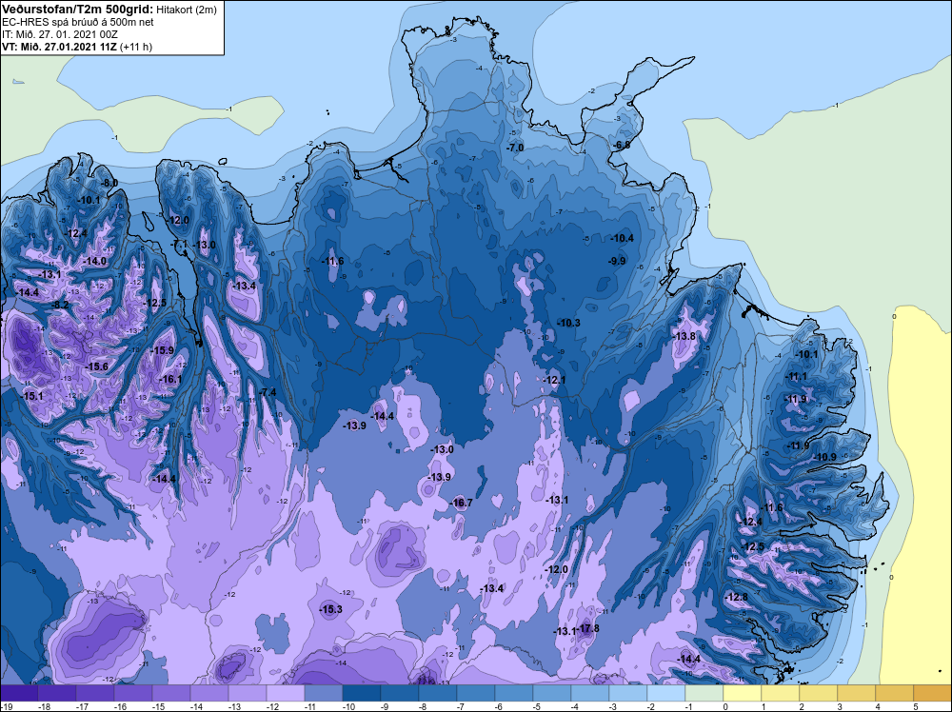Click the -8.0 temperature label

pyautogui.click(x=109, y=184)
